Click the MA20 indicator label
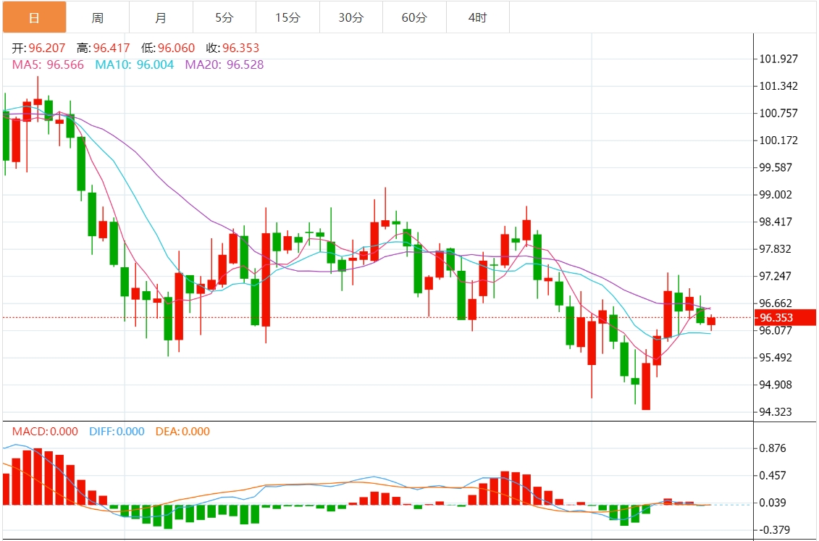 pos(224,64)
